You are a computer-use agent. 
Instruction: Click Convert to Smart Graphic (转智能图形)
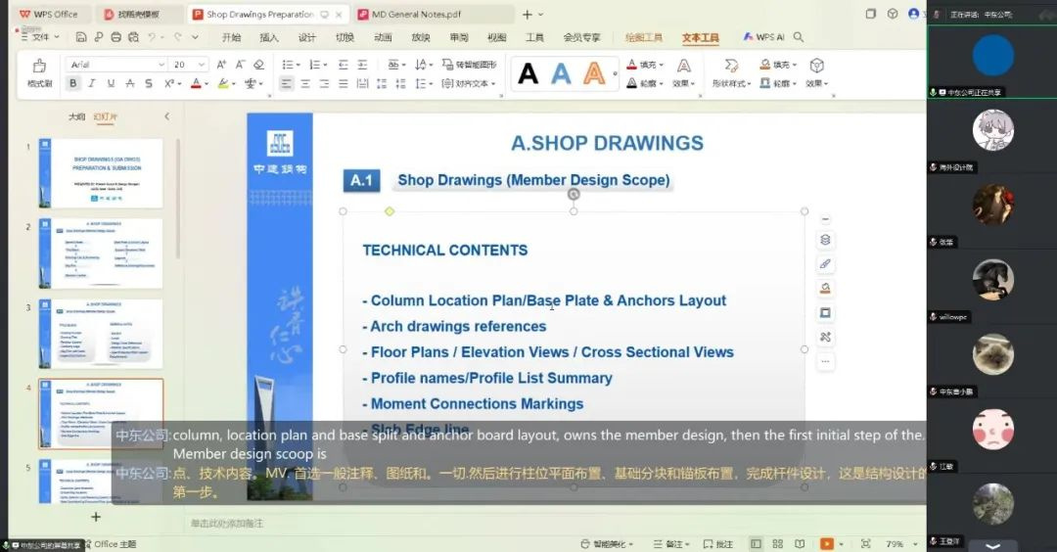(x=469, y=65)
